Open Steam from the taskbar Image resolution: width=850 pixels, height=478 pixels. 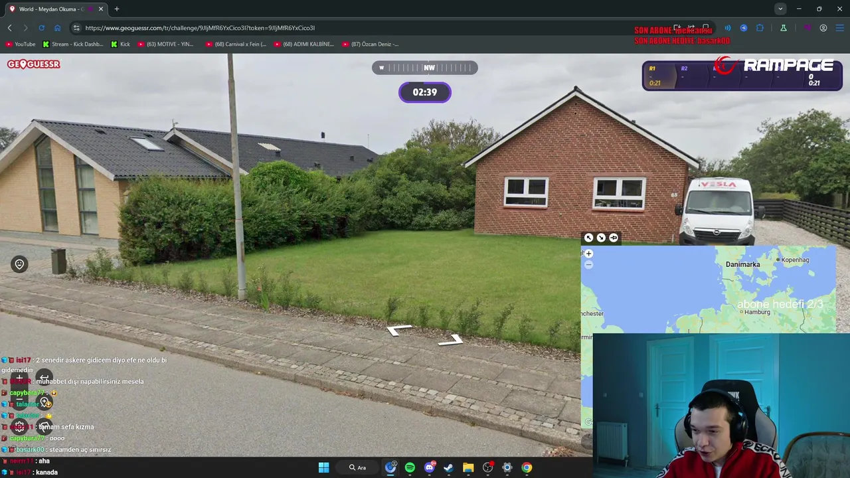(448, 467)
